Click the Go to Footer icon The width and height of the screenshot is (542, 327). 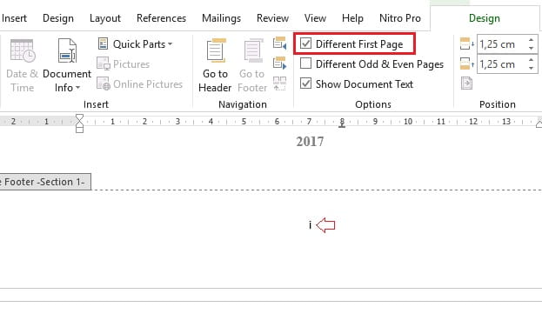pyautogui.click(x=253, y=50)
